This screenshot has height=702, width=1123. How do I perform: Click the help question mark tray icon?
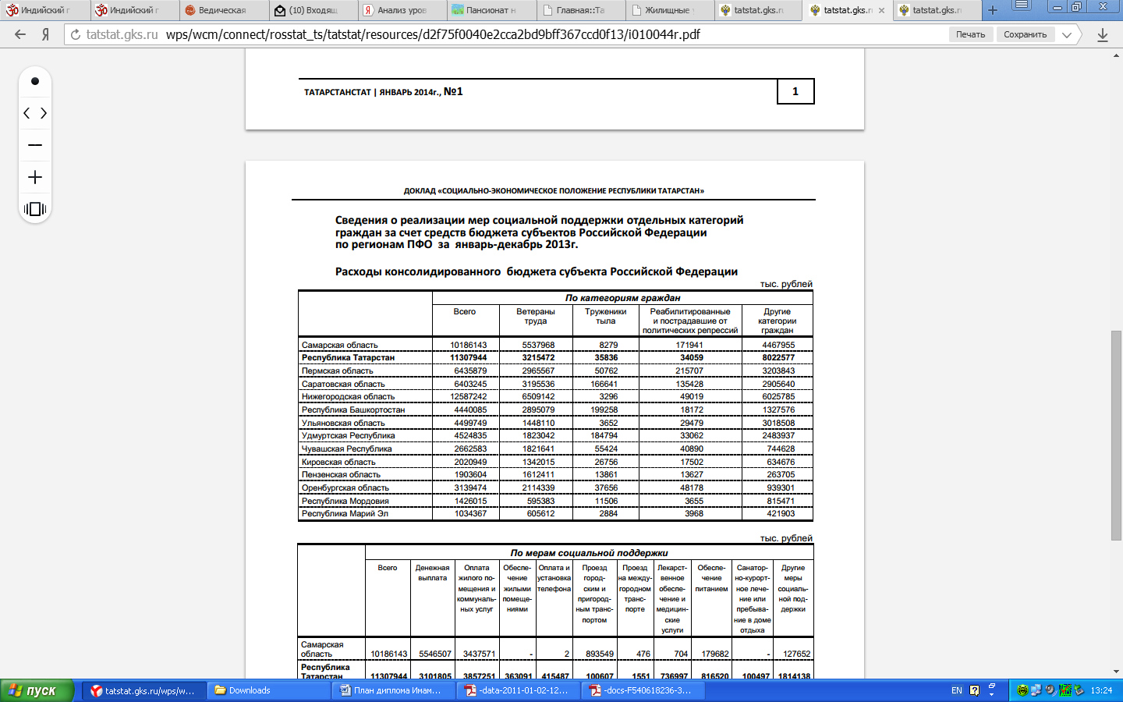click(975, 690)
